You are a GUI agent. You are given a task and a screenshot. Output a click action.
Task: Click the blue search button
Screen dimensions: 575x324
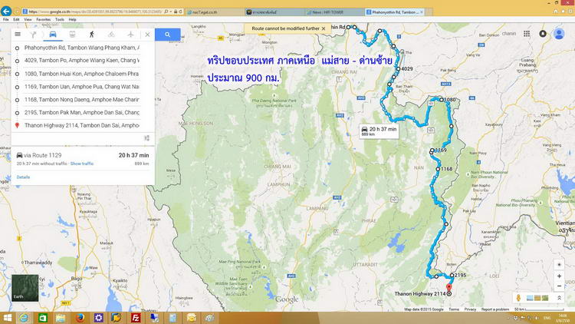click(168, 35)
